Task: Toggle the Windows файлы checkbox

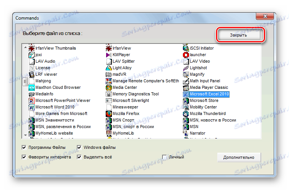Action: pos(79,147)
